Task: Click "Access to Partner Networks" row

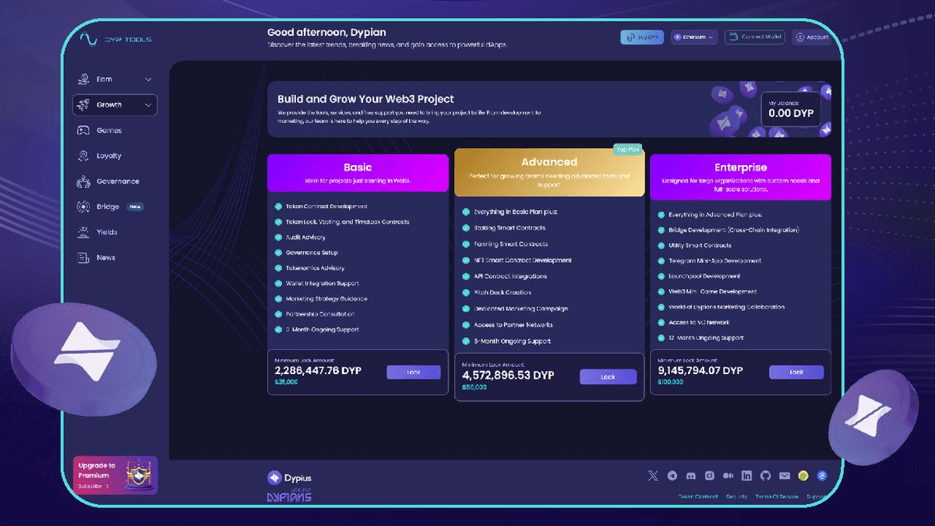Action: pos(513,325)
